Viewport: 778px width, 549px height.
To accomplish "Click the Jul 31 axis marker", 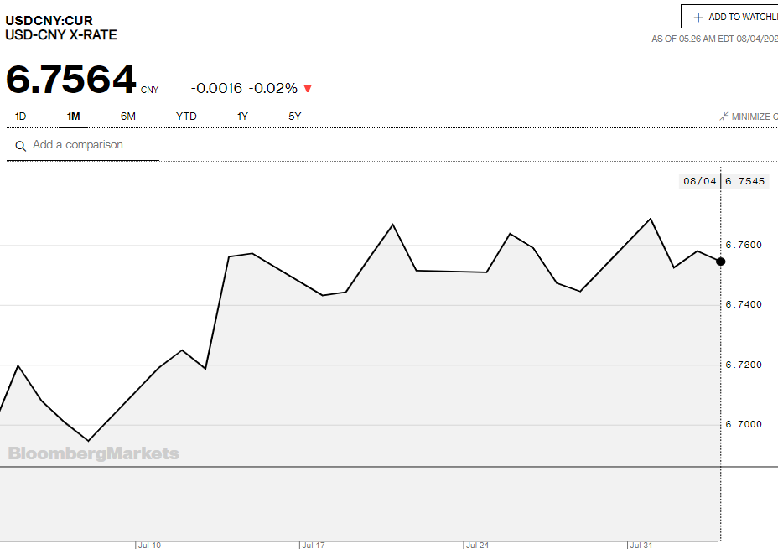I will [641, 545].
